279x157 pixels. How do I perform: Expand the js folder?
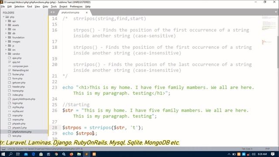coord(6,45)
